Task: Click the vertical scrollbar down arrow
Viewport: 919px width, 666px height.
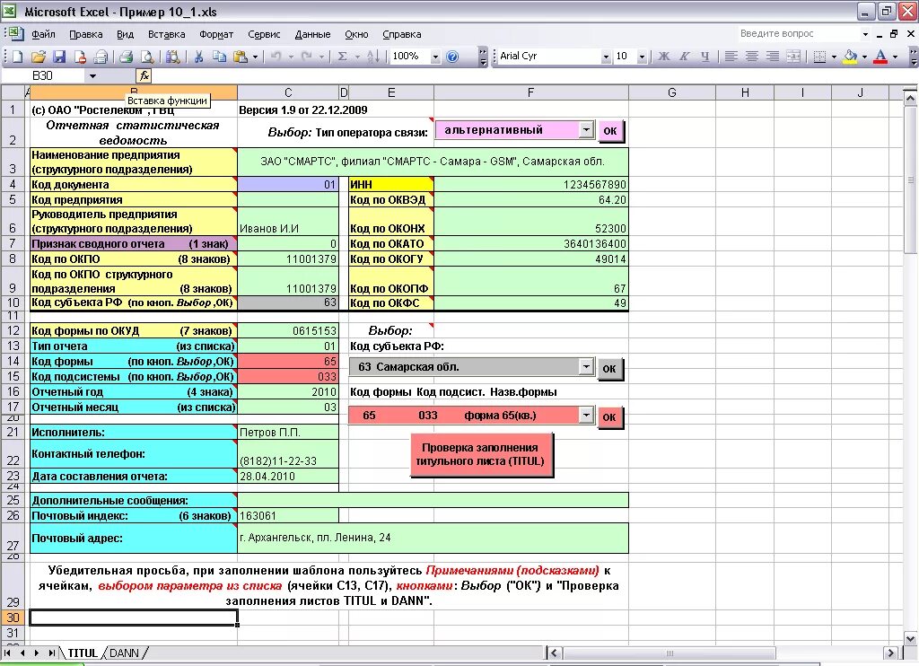Action: coord(910,638)
